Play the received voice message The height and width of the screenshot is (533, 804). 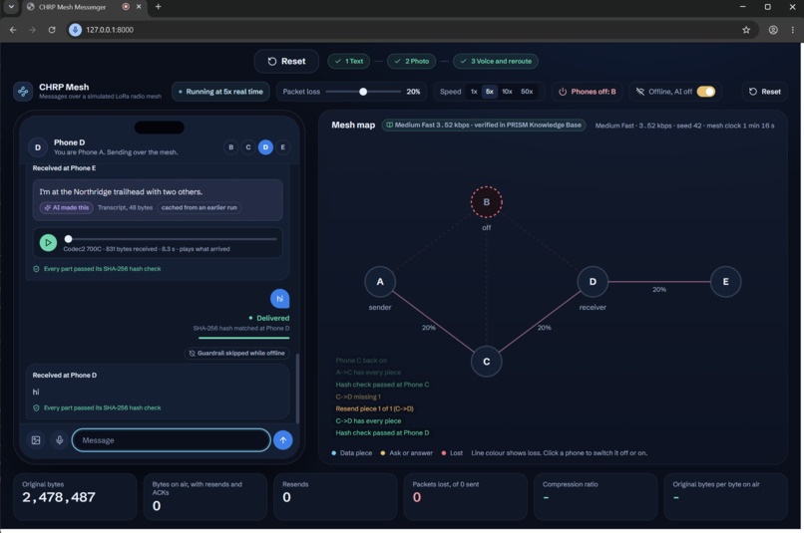tap(48, 242)
